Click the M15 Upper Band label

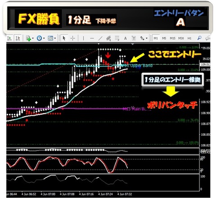coord(137,66)
